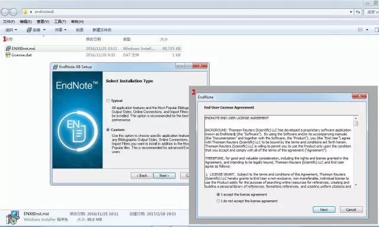Choose I accept the license agreement
379x227 pixels.
point(218,194)
